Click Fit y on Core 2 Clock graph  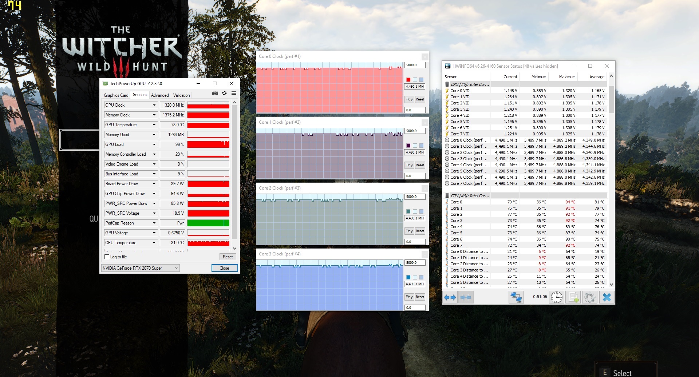pos(409,231)
